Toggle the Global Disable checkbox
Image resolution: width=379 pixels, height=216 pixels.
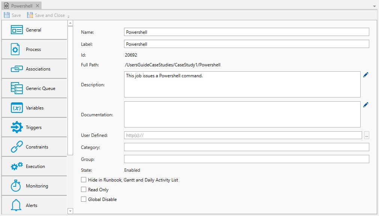click(x=84, y=199)
